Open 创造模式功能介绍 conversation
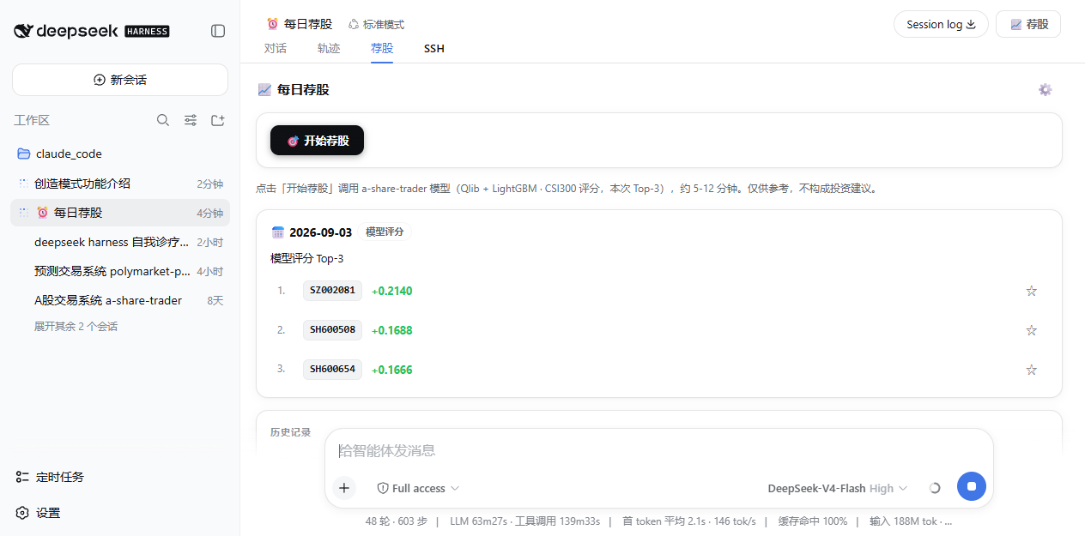The image size is (1085, 536). coord(120,184)
